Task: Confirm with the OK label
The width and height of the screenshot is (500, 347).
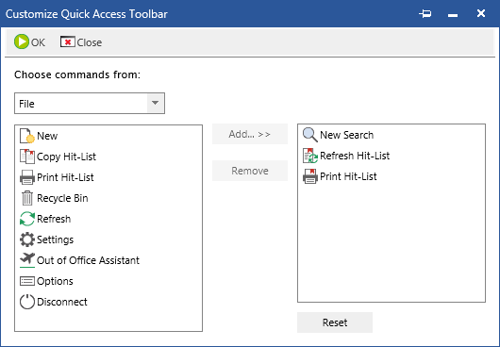Action: point(38,42)
